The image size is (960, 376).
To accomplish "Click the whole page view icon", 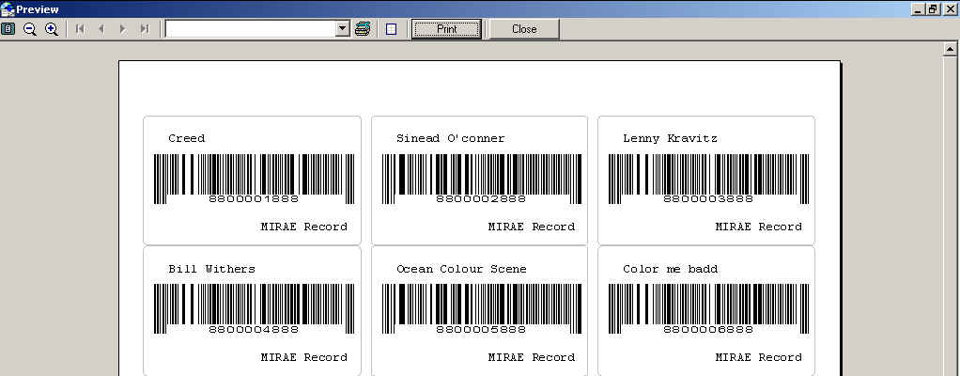I will point(8,29).
